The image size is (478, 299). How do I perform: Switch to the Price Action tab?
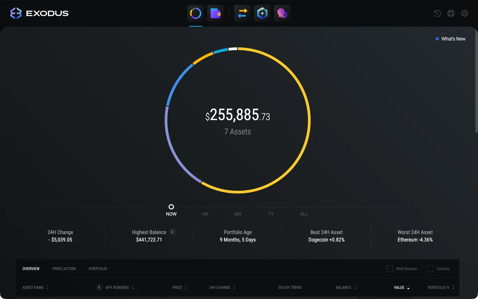64,269
